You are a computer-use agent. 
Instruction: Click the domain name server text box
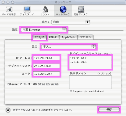pyautogui.click(x=91, y=62)
